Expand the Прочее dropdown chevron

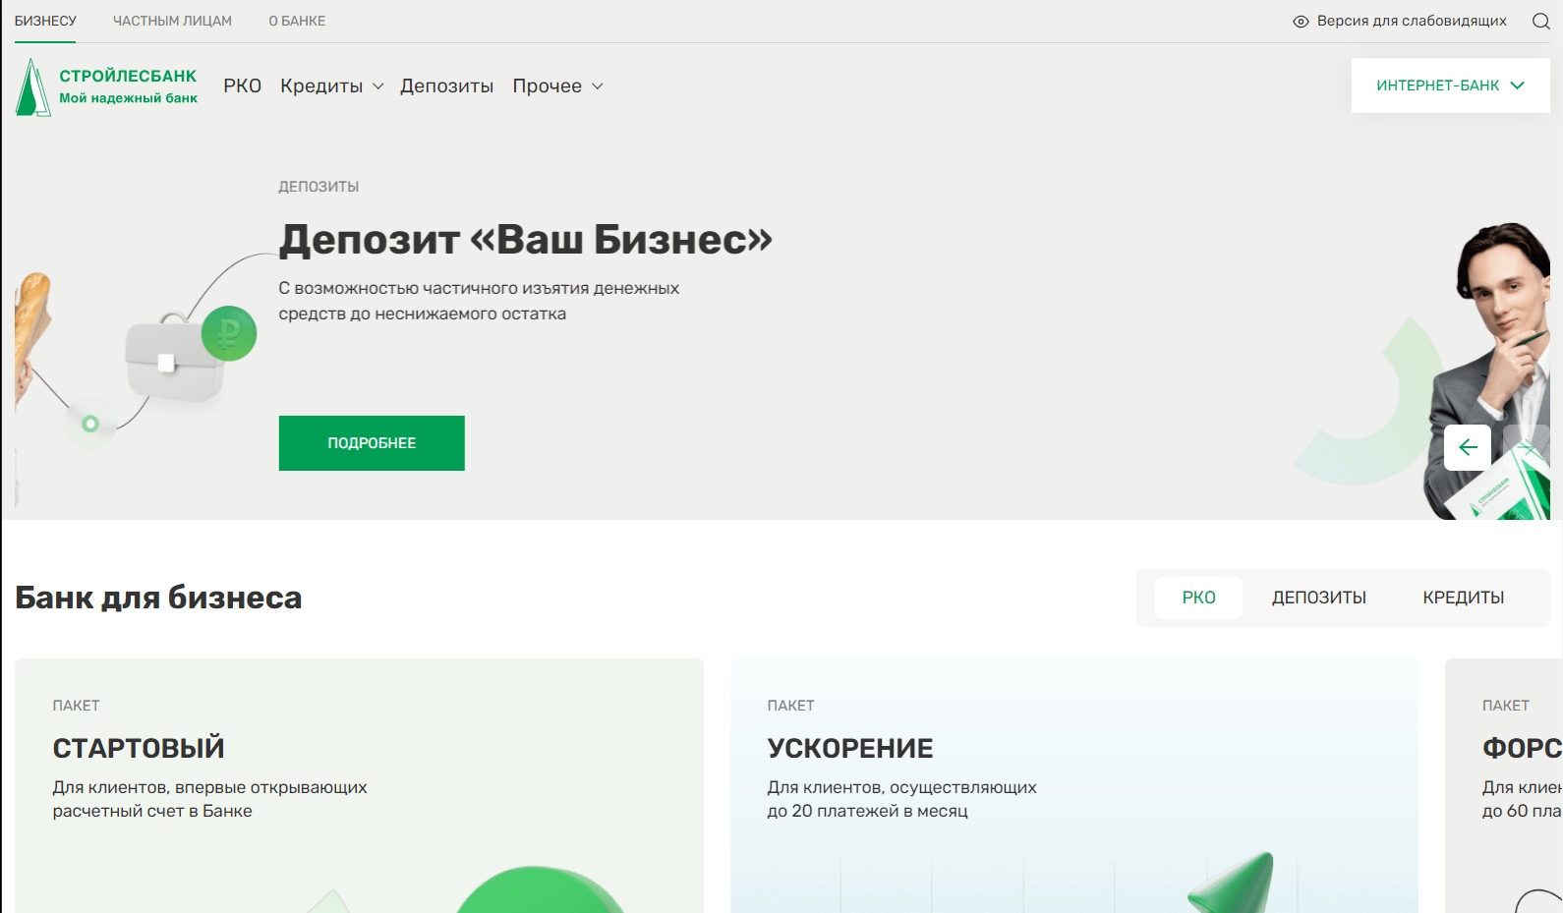pos(597,86)
